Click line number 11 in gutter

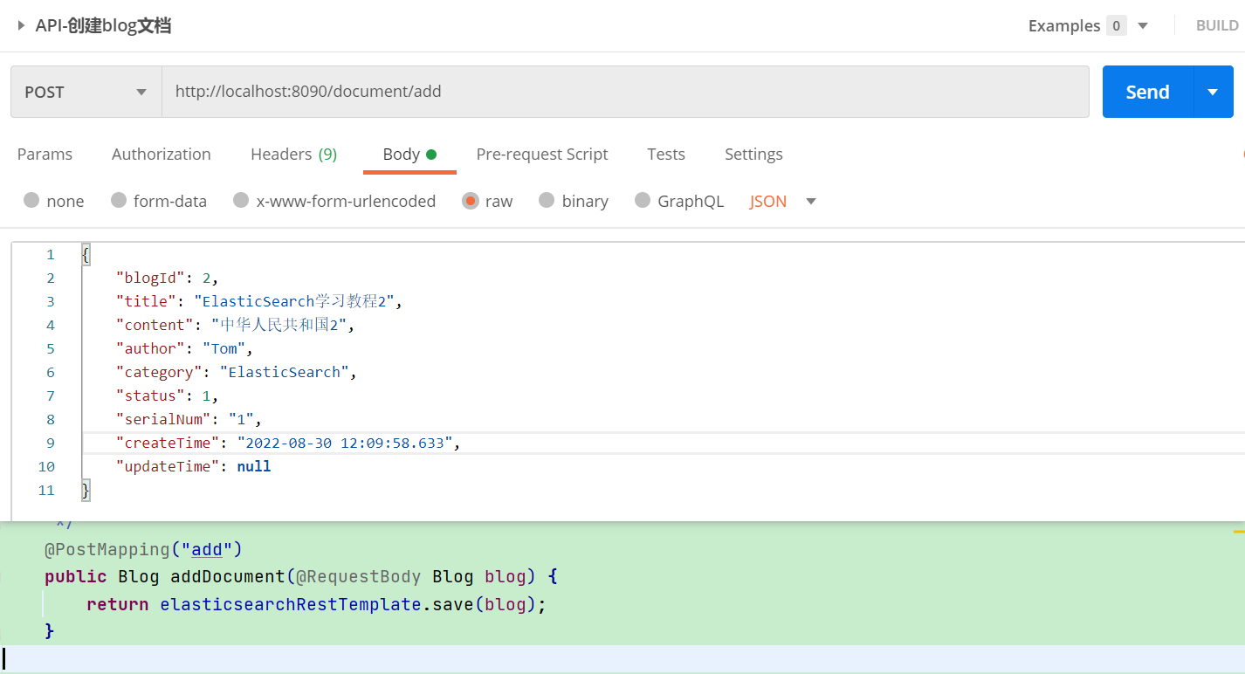tap(46, 490)
